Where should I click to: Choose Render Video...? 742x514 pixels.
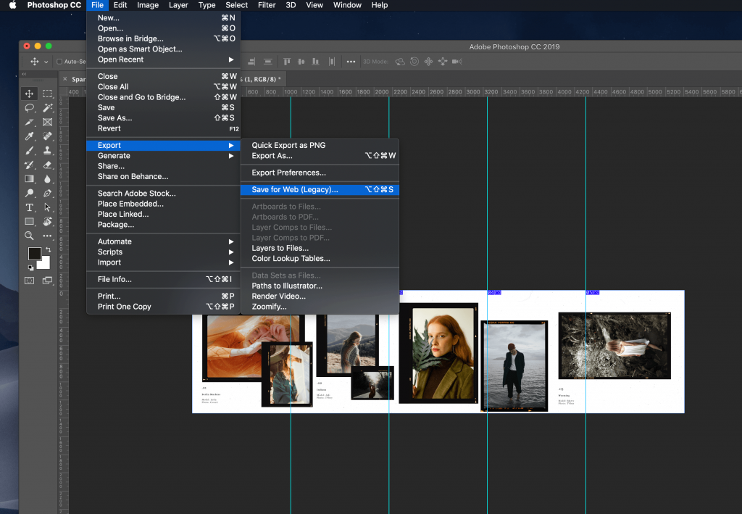320,297
